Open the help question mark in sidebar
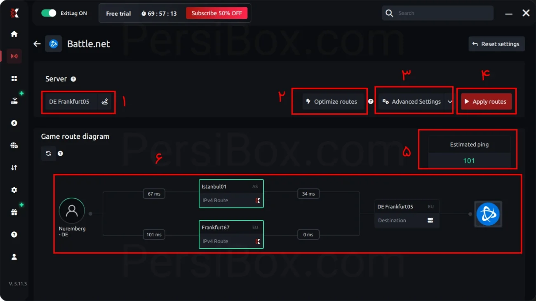The width and height of the screenshot is (536, 301). pyautogui.click(x=14, y=234)
